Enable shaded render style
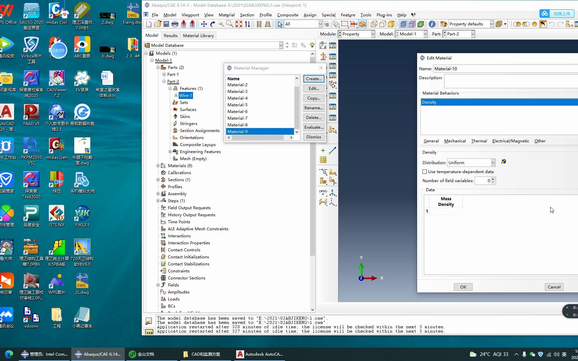The image size is (578, 361). coord(391,24)
